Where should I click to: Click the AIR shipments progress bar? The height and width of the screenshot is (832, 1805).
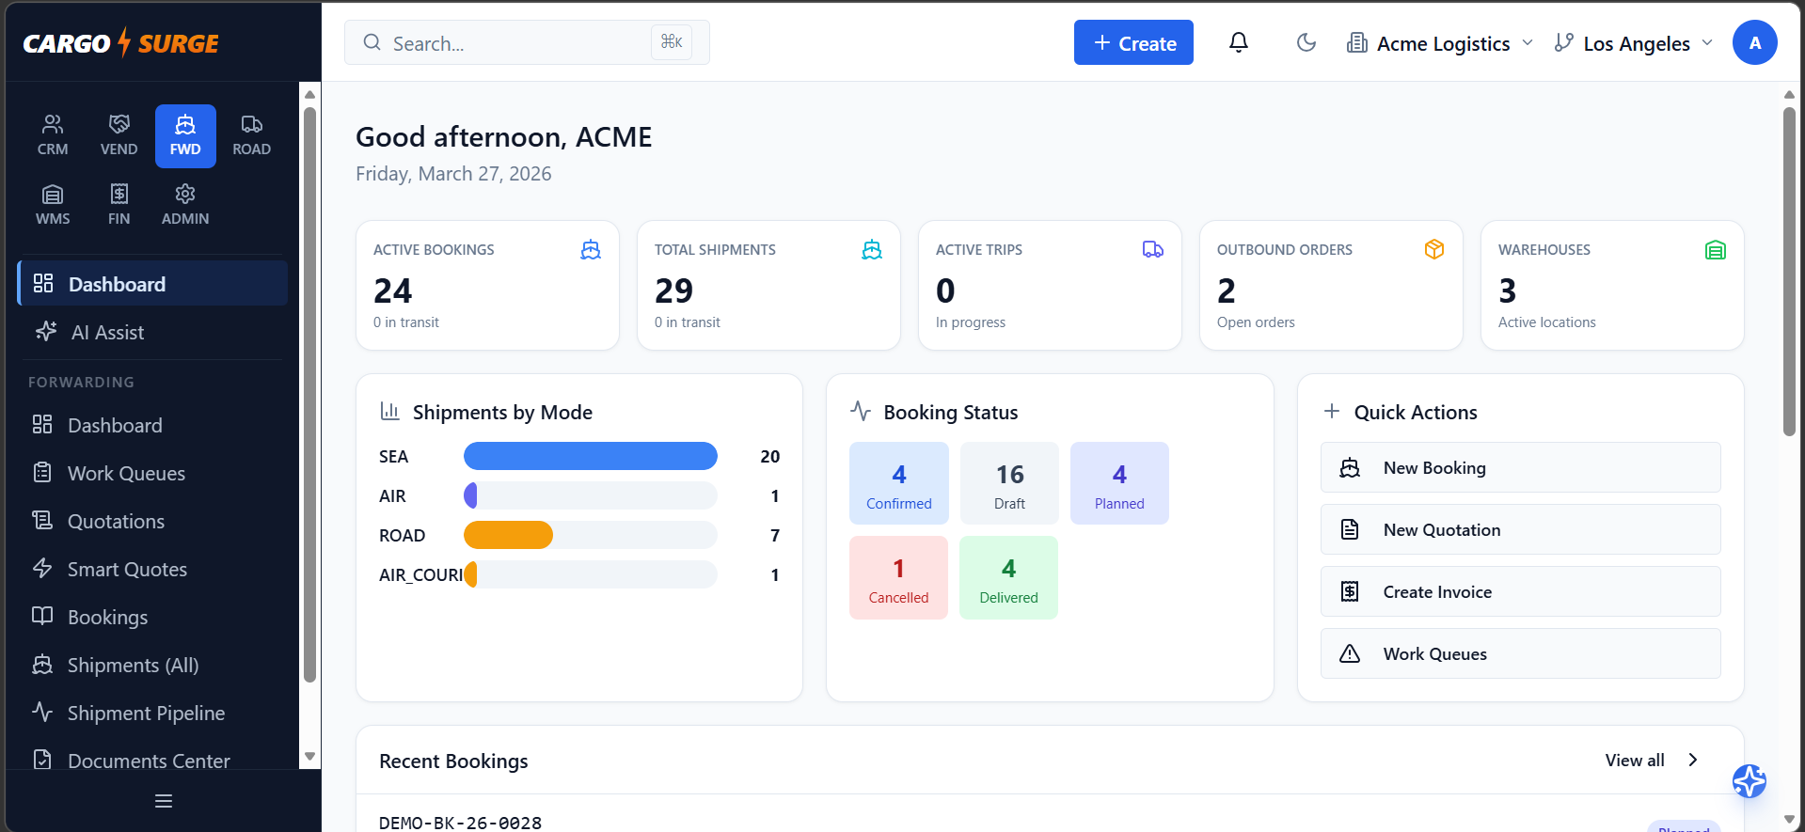click(591, 495)
